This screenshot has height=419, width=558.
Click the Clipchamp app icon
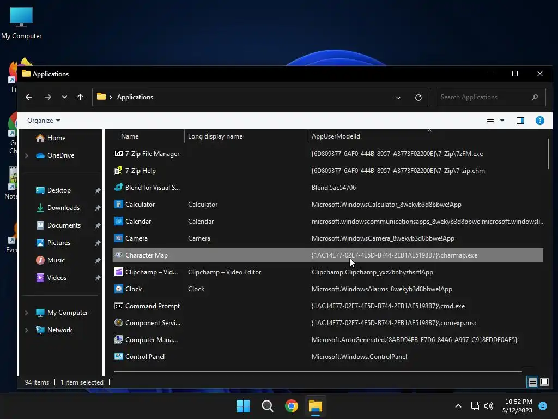[x=118, y=272]
